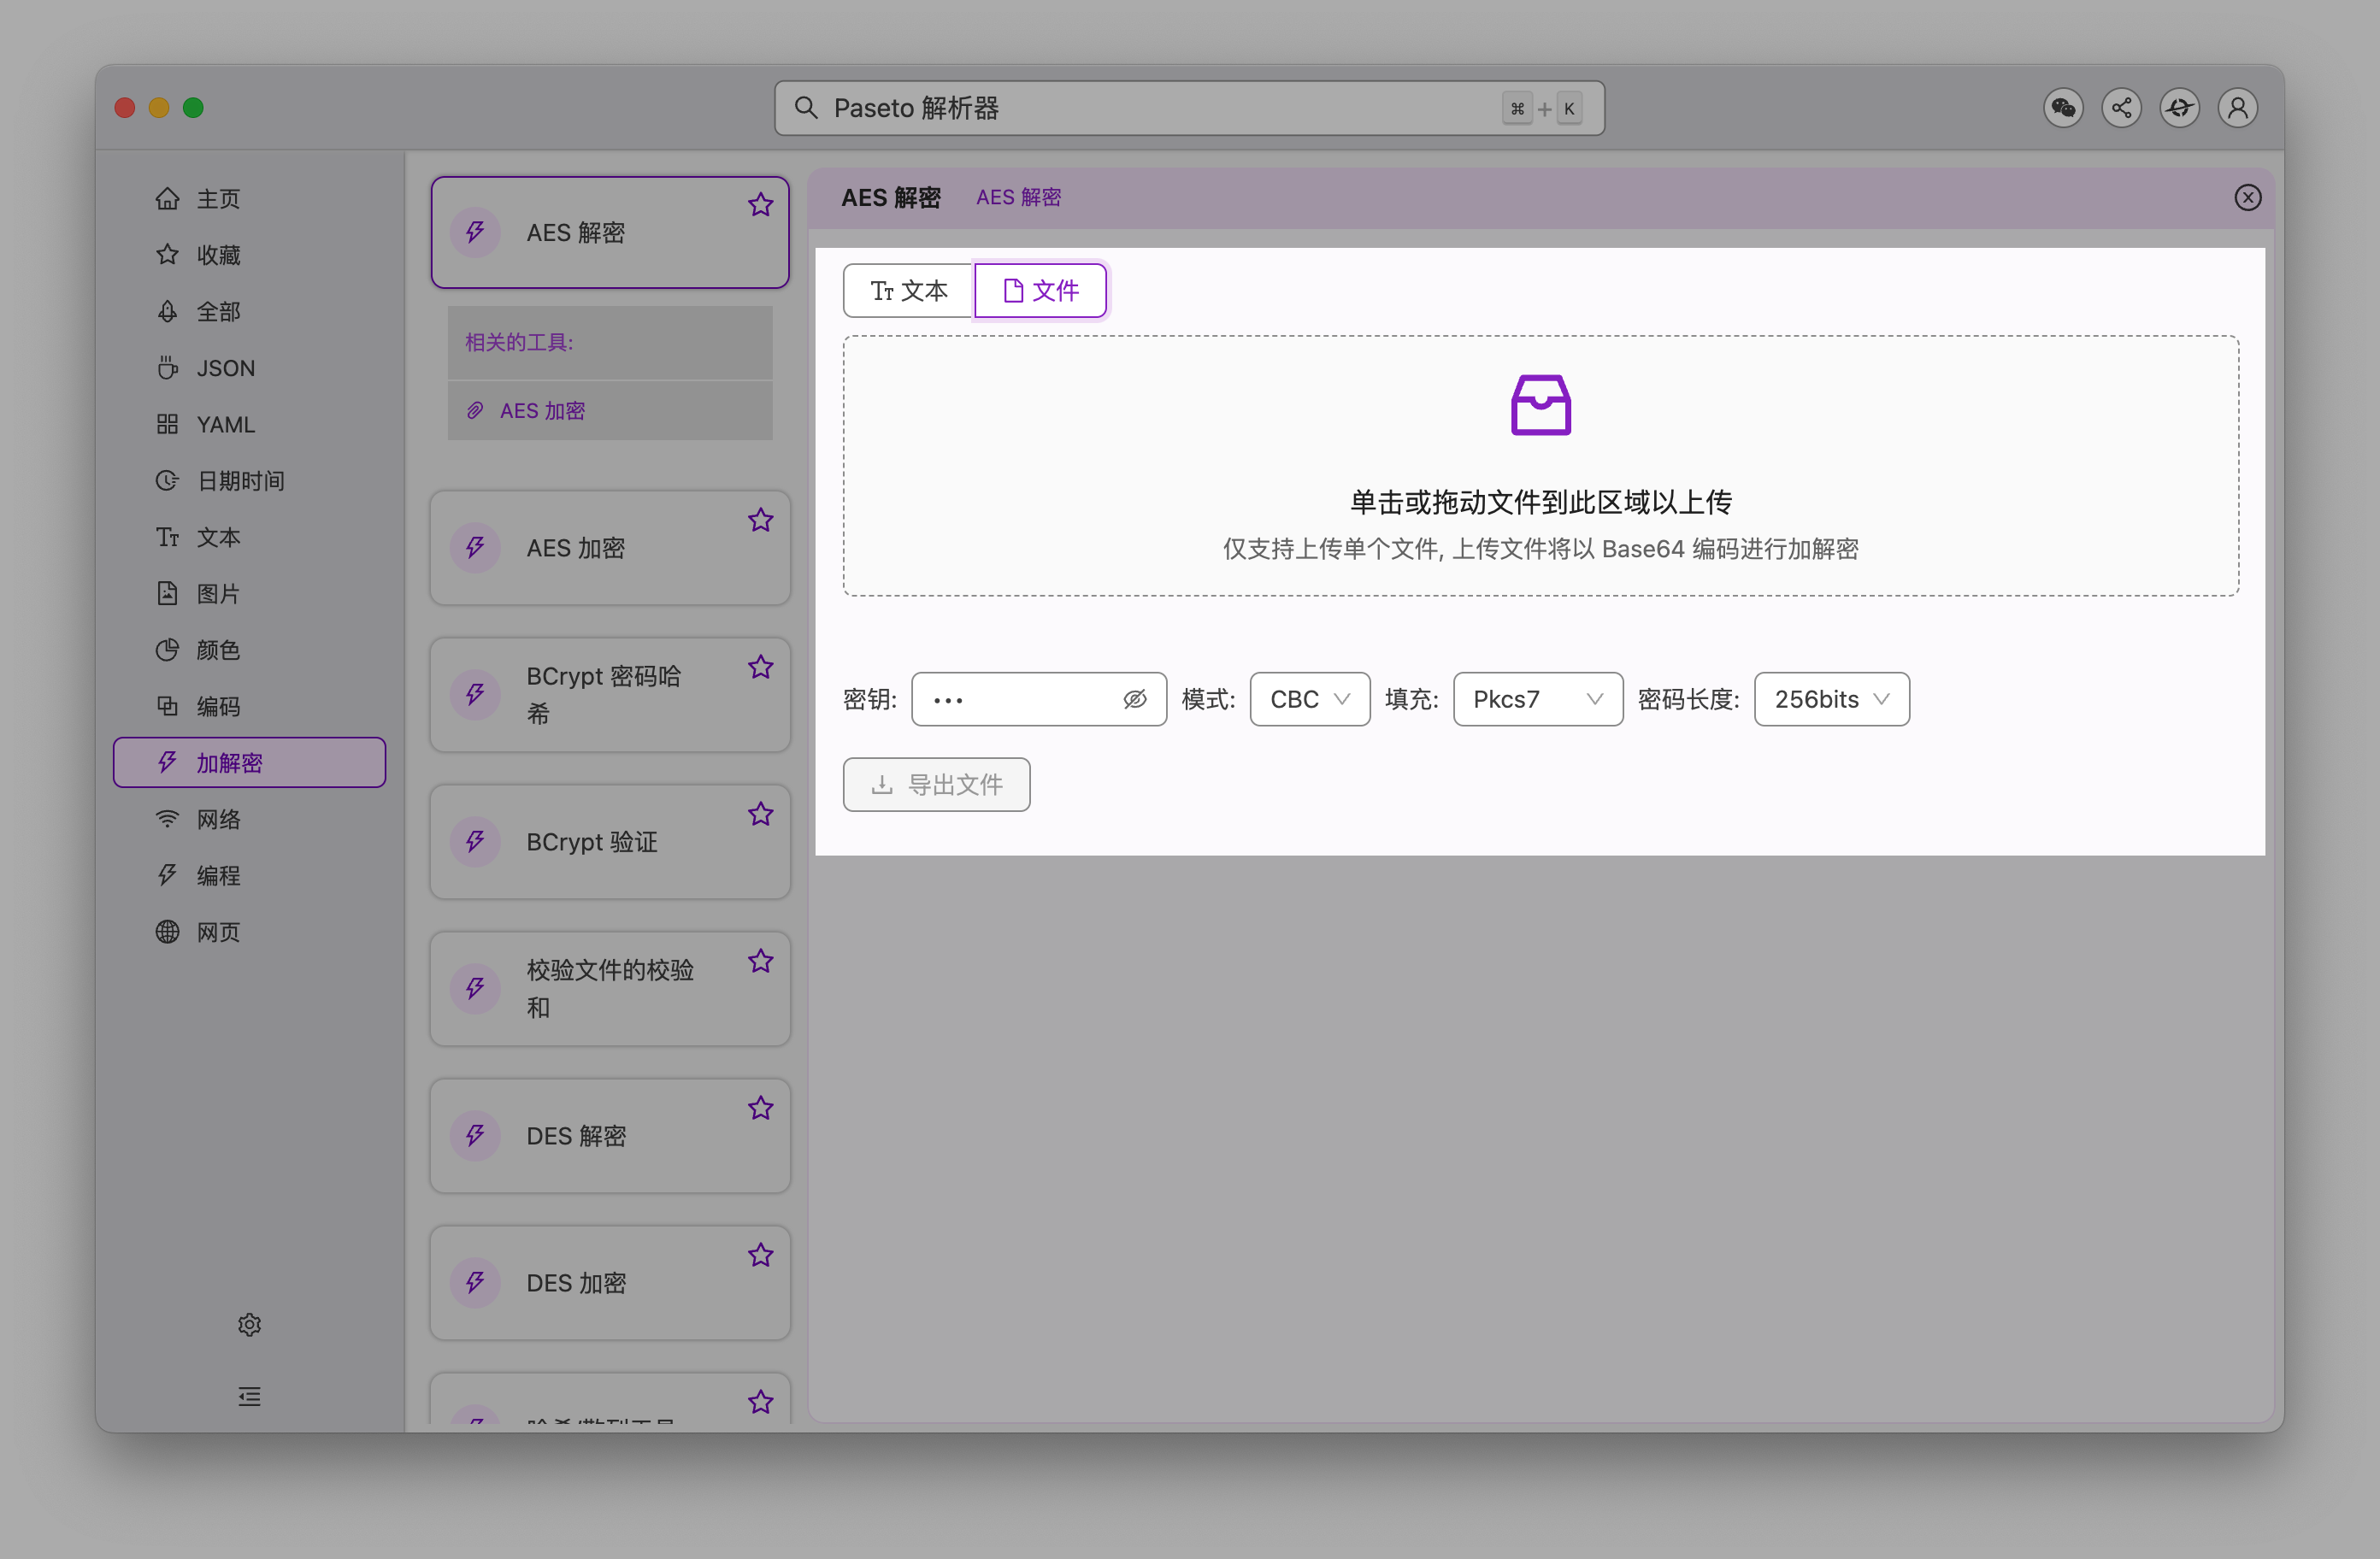
Task: Click lightning icon on BCrypt 密码哈希 card
Action: (x=476, y=695)
